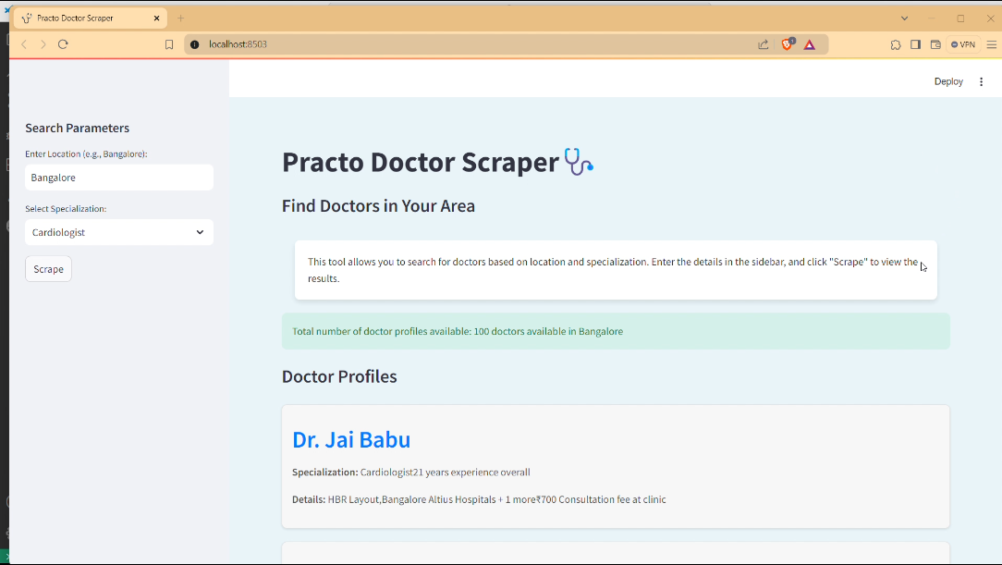The width and height of the screenshot is (1002, 565).
Task: Open the extensions puzzle icon
Action: [x=896, y=44]
